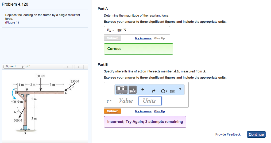Click the redo arrow icon
Image resolution: width=271 pixels, height=143 pixels.
pos(153,91)
